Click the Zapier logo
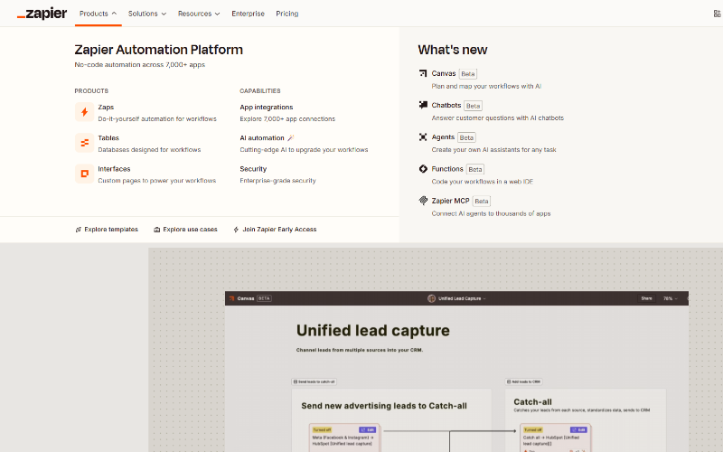The height and width of the screenshot is (452, 723). 42,14
